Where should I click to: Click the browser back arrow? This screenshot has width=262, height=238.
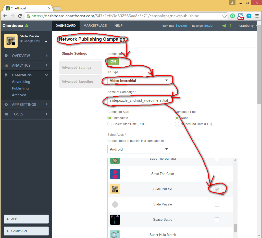click(5, 16)
